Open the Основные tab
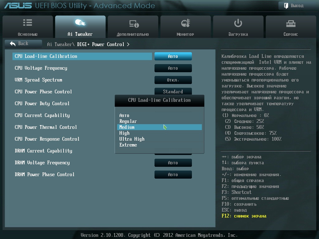This screenshot has width=319, height=239. pyautogui.click(x=28, y=27)
